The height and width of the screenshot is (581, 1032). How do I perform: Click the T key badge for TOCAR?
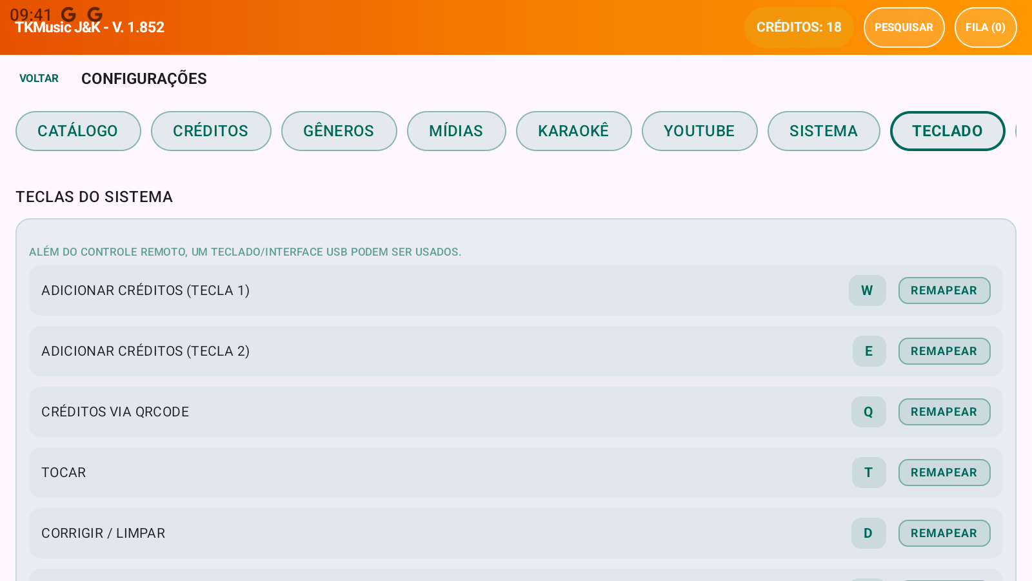869,473
